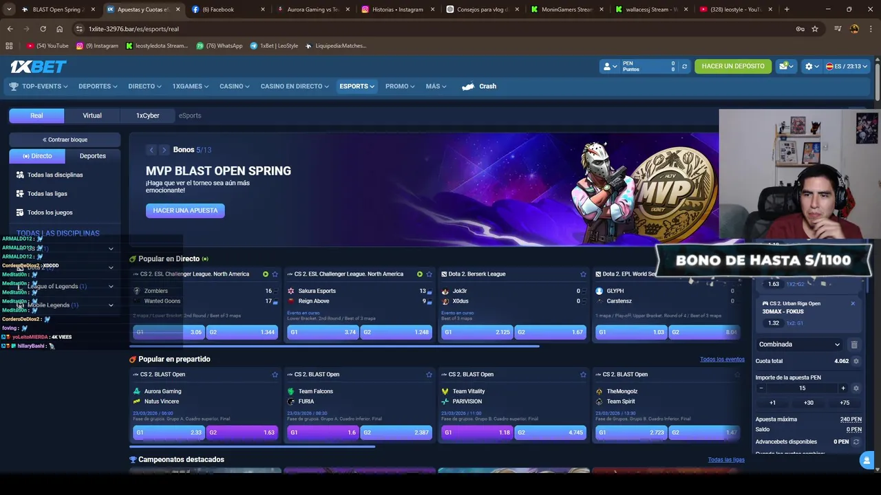This screenshot has width=881, height=495.
Task: Open the support chat bubble icon
Action: (867, 461)
